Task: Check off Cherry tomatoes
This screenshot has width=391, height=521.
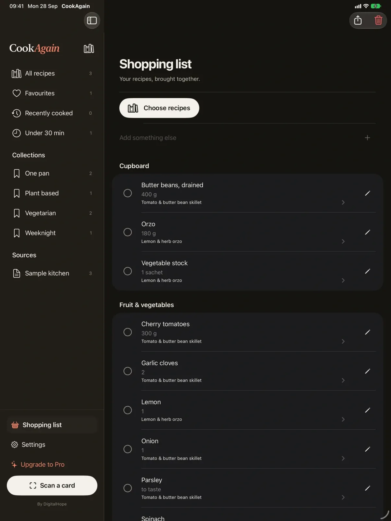Action: (x=128, y=332)
